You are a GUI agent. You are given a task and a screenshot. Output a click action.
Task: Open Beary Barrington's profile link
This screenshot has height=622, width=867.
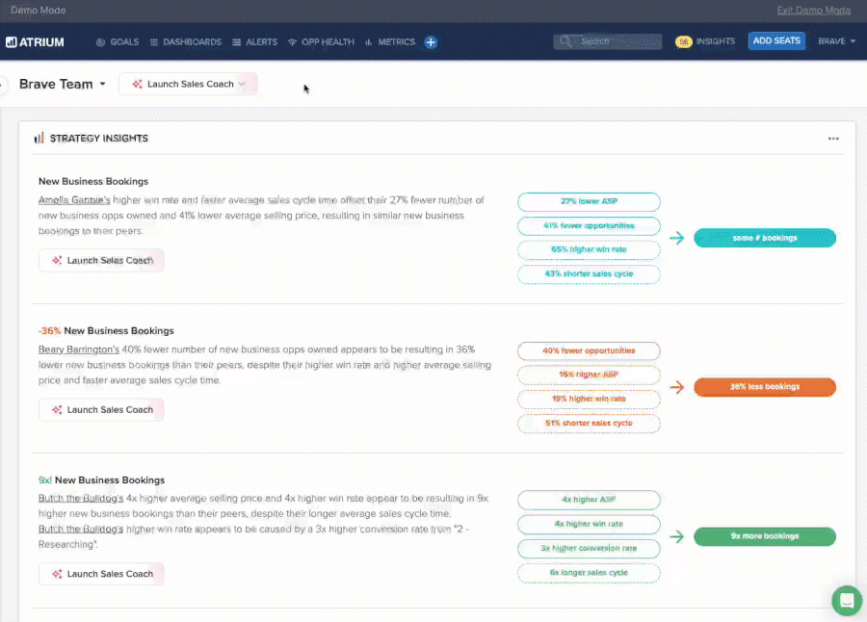tap(79, 350)
